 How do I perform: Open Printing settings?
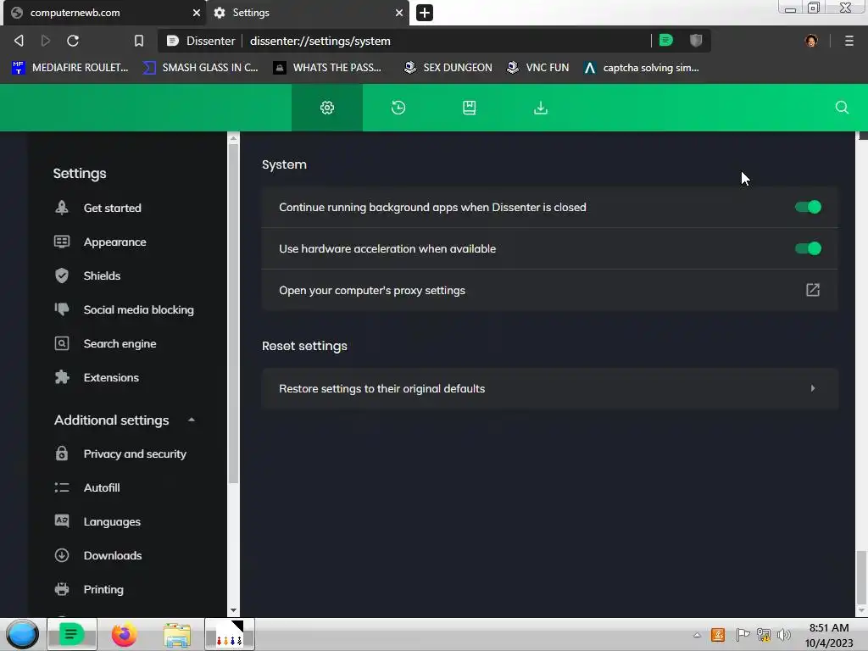[103, 590]
